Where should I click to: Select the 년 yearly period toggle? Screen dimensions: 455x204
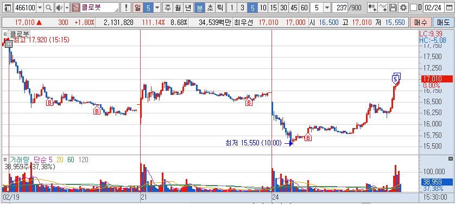[x=188, y=8]
